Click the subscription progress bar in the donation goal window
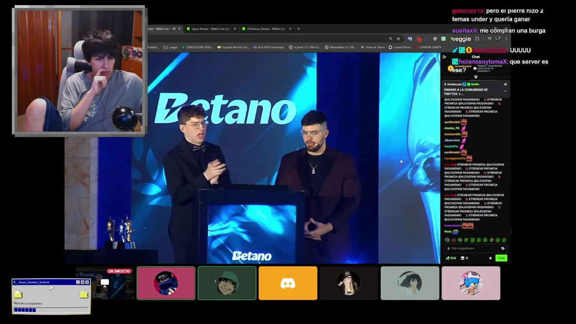576x324 pixels. point(51,310)
